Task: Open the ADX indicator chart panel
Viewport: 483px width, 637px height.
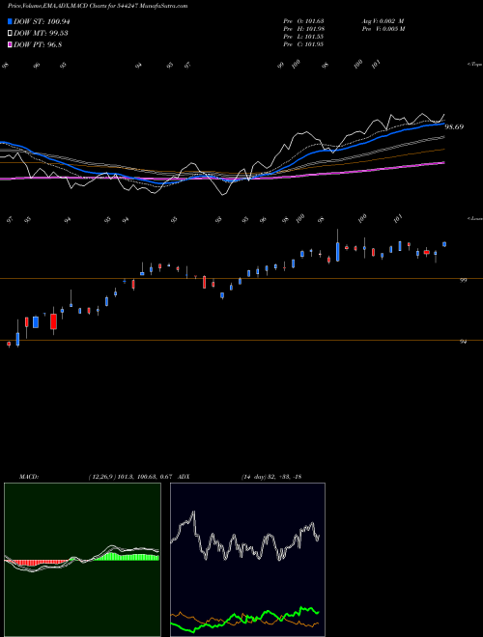Action: [247, 560]
